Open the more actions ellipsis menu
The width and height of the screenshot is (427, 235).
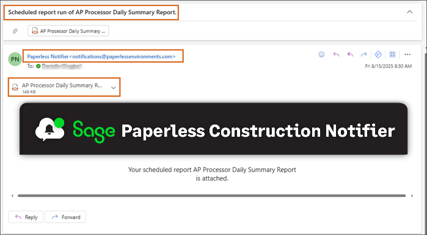[x=407, y=55]
